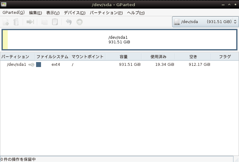Click the 容量 column header
This screenshot has width=239, height=162.
point(123,57)
